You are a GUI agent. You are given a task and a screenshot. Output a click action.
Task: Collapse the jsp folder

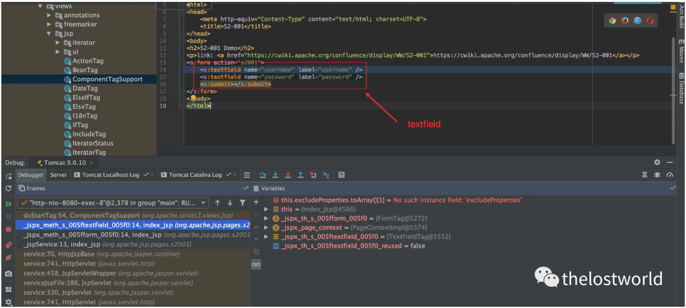(x=50, y=34)
